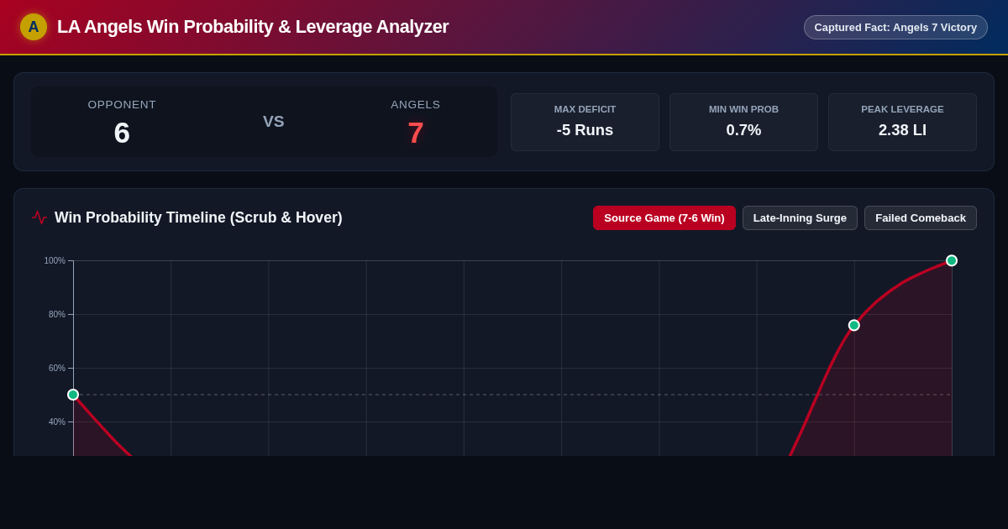The image size is (1008, 529).
Task: Click the Angels score 7
Action: coord(415,133)
